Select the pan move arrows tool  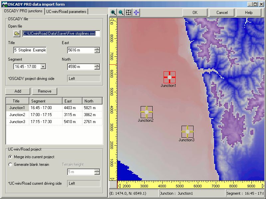[136, 13]
